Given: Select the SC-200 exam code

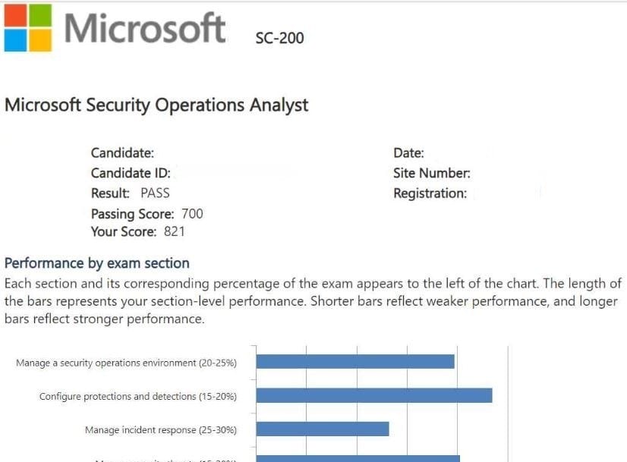Looking at the screenshot, I should coord(281,37).
